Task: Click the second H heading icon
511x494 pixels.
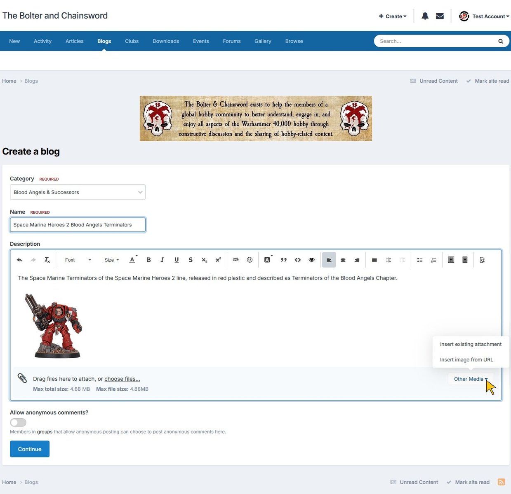Action: (465, 260)
